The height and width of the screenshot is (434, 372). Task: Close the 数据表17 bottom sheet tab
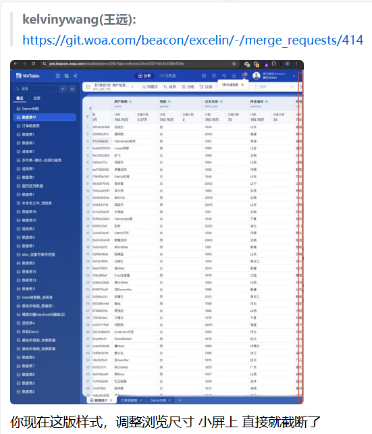pos(111,400)
